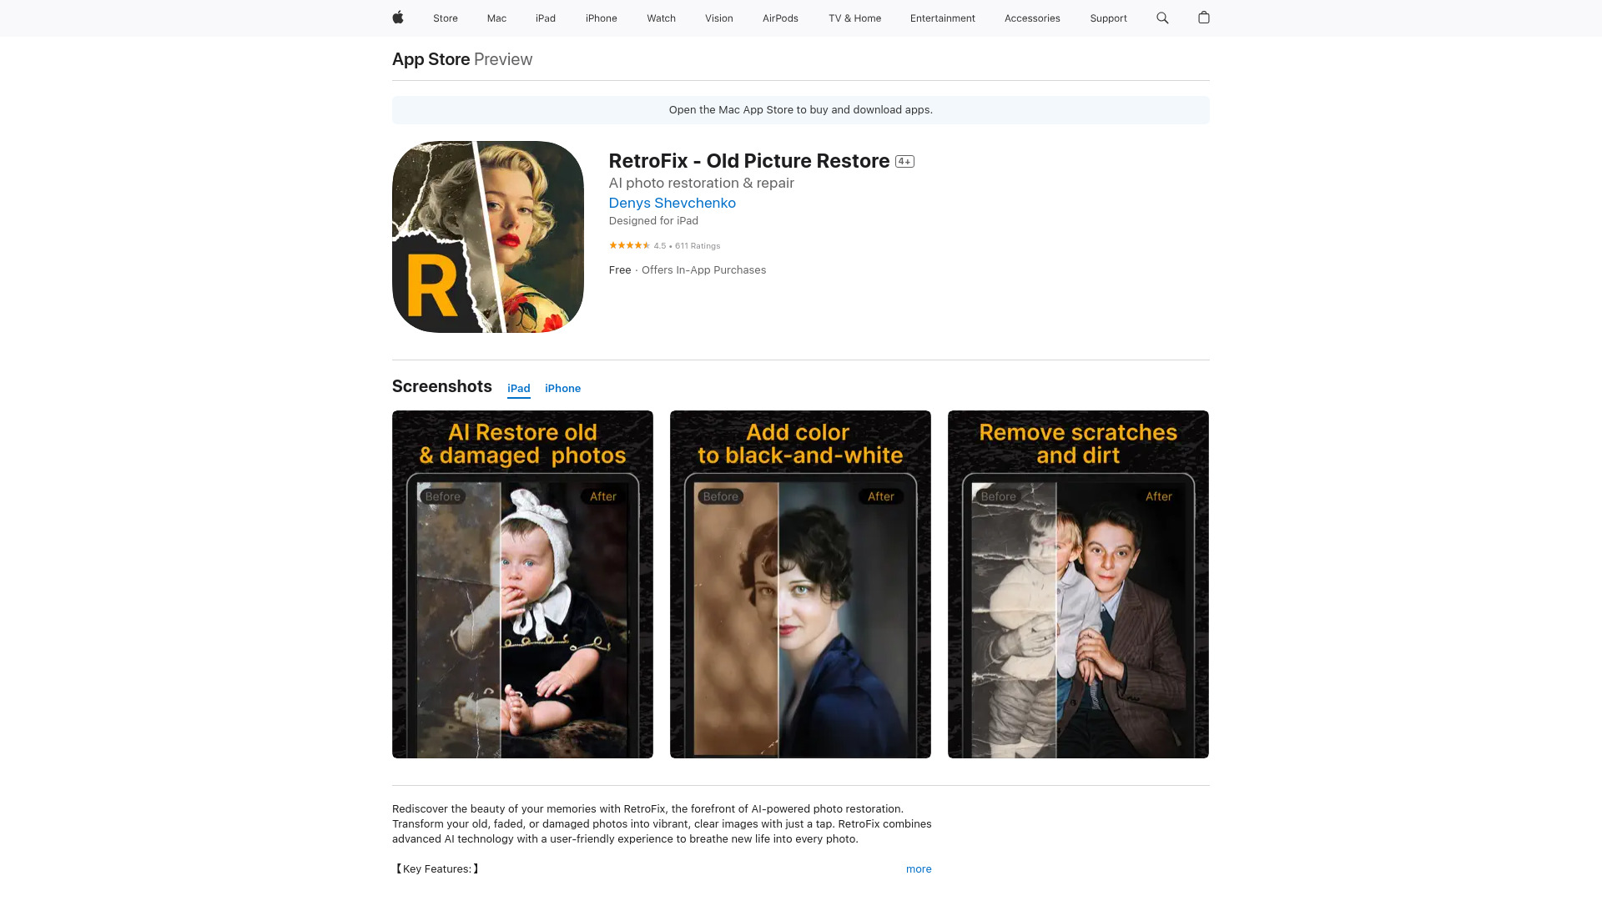Click the Watch navigation icon
1602x901 pixels.
click(660, 18)
